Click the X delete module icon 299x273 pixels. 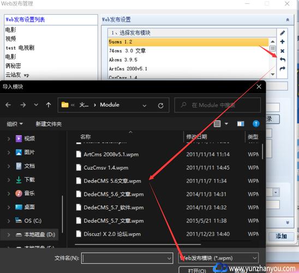(x=283, y=51)
